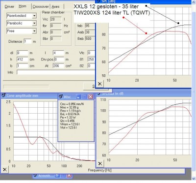Click the X icon in Cone amplitude window
The image size is (196, 183).
coord(5,169)
